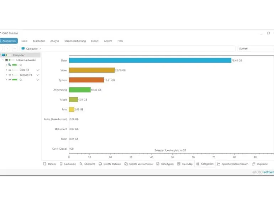Click the forward navigation arrow
The height and width of the screenshot is (205, 274).
click(7, 49)
